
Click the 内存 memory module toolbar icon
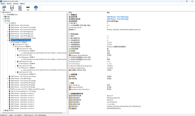pyautogui.click(x=28, y=7)
